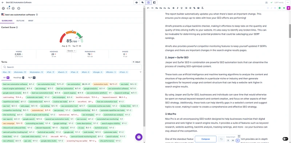Apply bold formatting in the toolbar
The width and height of the screenshot is (291, 143).
click(x=174, y=8)
